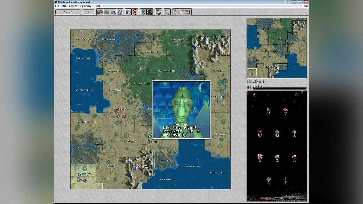Select the food resource icon showing 100
The height and width of the screenshot is (204, 363).
point(268,110)
